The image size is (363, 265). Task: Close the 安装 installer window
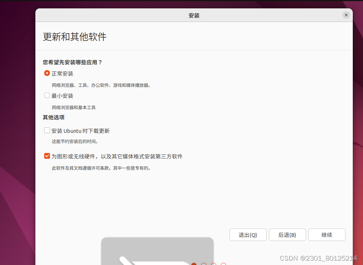click(346, 15)
